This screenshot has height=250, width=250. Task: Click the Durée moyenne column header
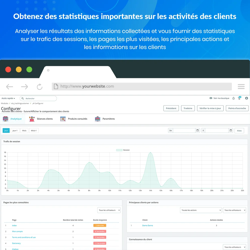(x=100, y=220)
